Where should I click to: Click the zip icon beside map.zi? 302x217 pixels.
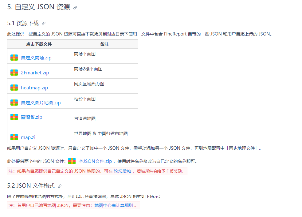click(x=14, y=137)
